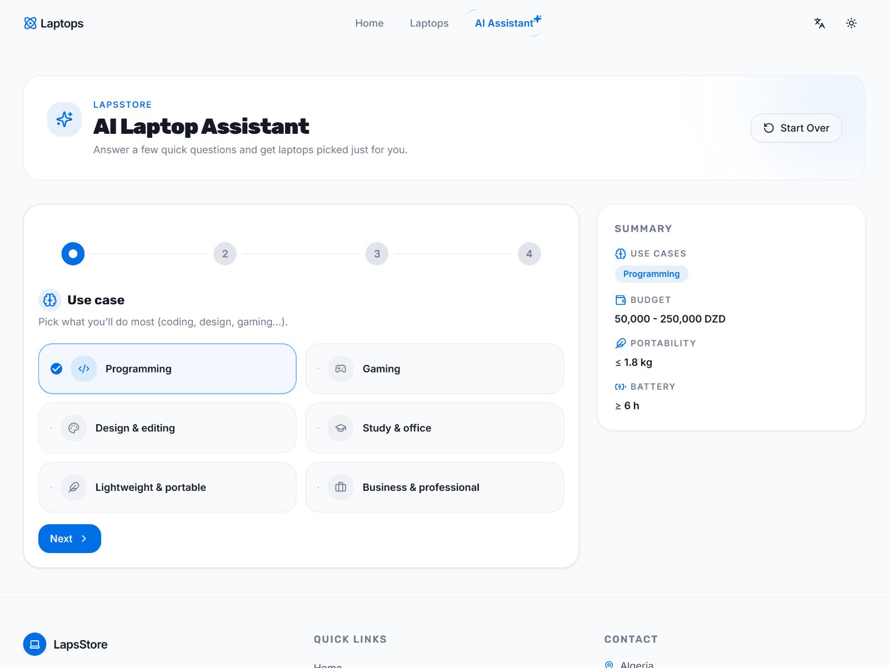
Task: Uncheck the blue checkmark on Programming
Action: click(56, 369)
